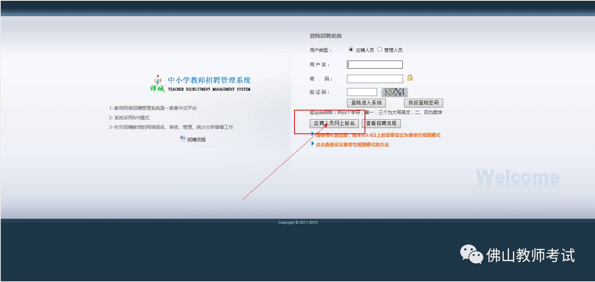This screenshot has height=282, width=595.
Task: Click the 应聘人员网上报名 button
Action: pyautogui.click(x=334, y=123)
